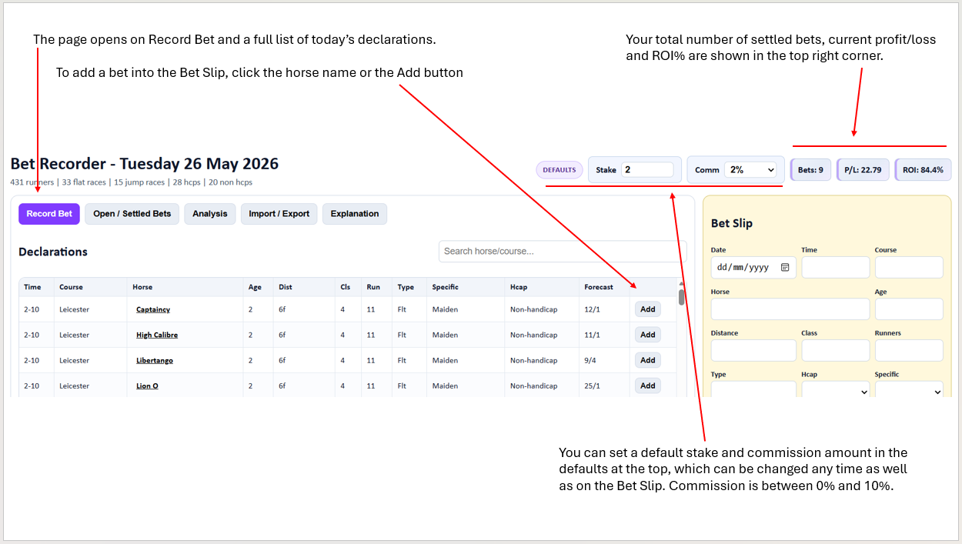Click the Time column header
The height and width of the screenshot is (544, 962).
(x=32, y=287)
